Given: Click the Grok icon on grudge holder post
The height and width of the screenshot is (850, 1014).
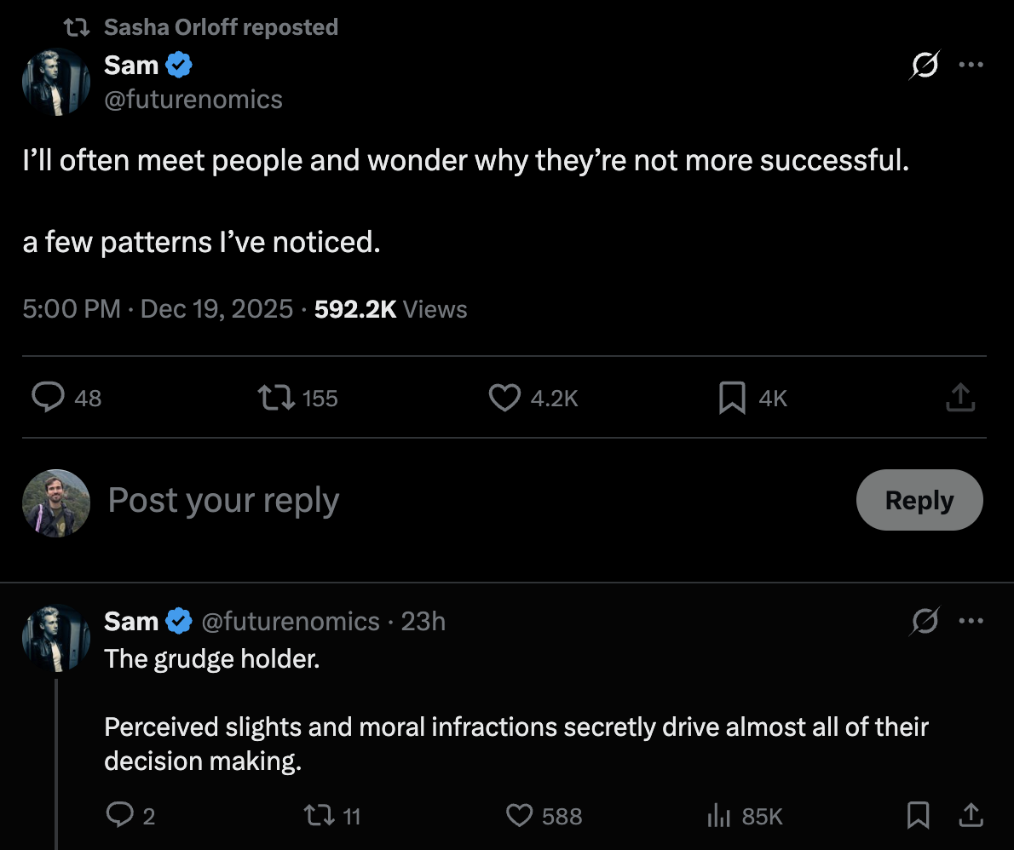Looking at the screenshot, I should coord(925,621).
